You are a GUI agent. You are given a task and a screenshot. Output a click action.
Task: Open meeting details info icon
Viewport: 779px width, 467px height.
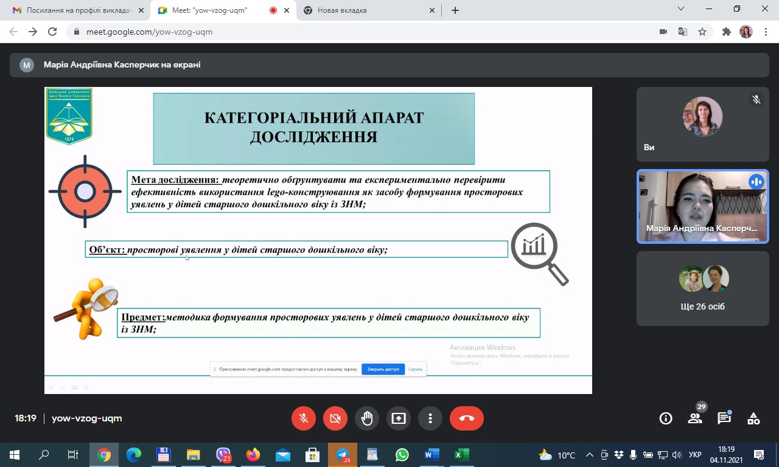(665, 418)
